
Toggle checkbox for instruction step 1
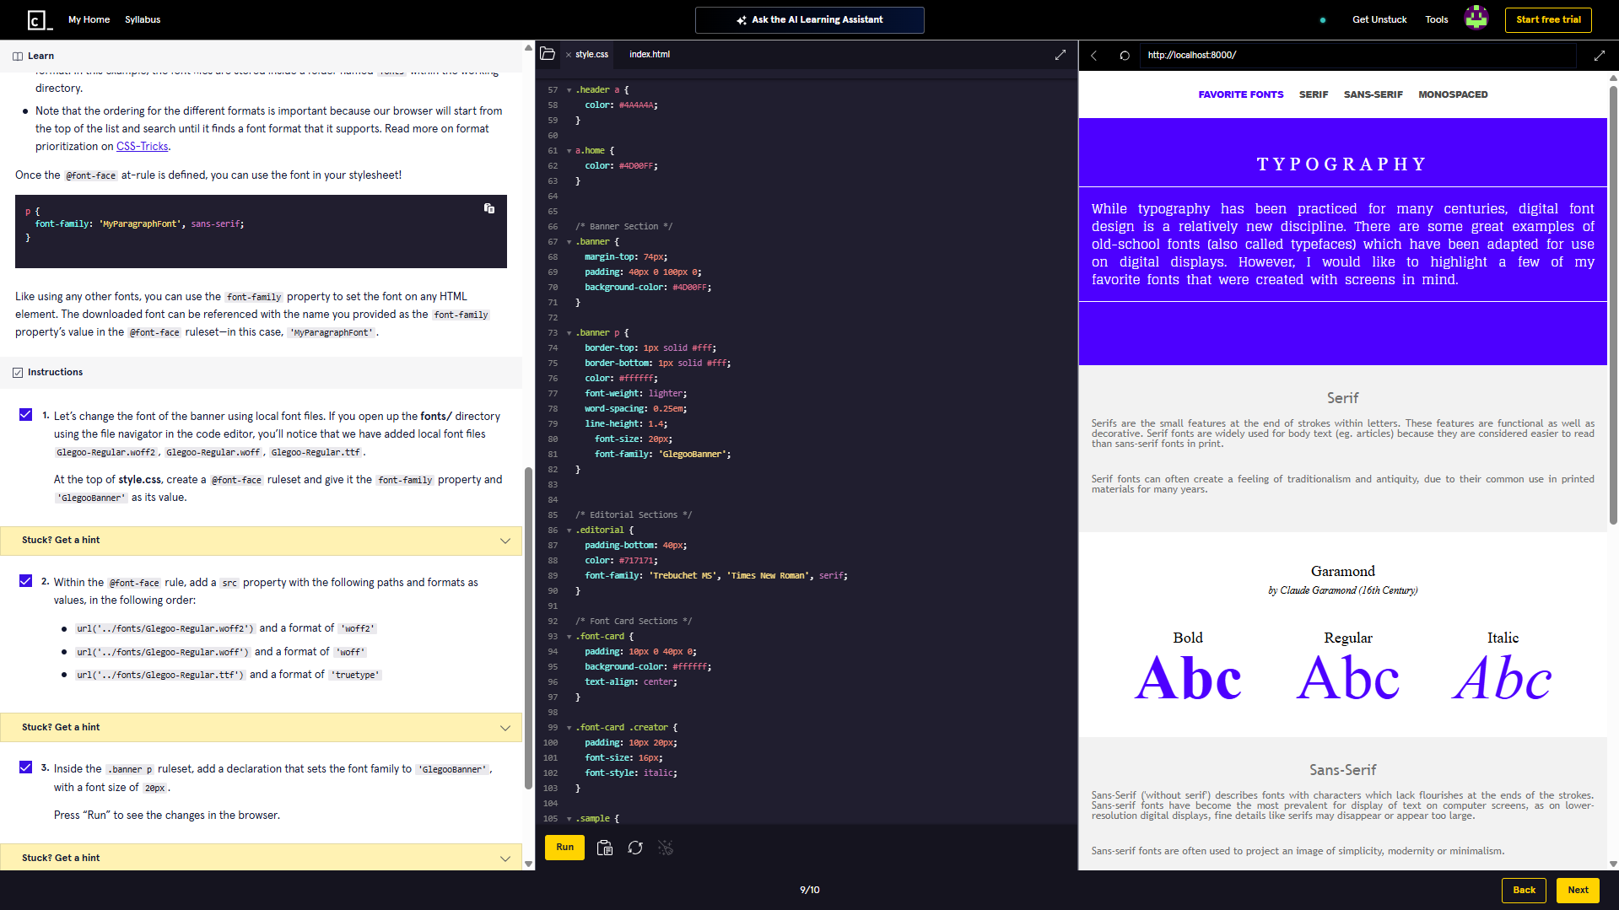tap(25, 415)
